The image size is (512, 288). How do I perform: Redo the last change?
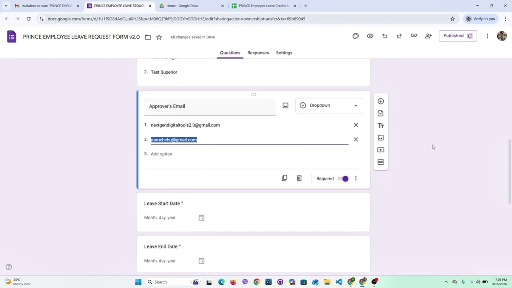pyautogui.click(x=399, y=36)
